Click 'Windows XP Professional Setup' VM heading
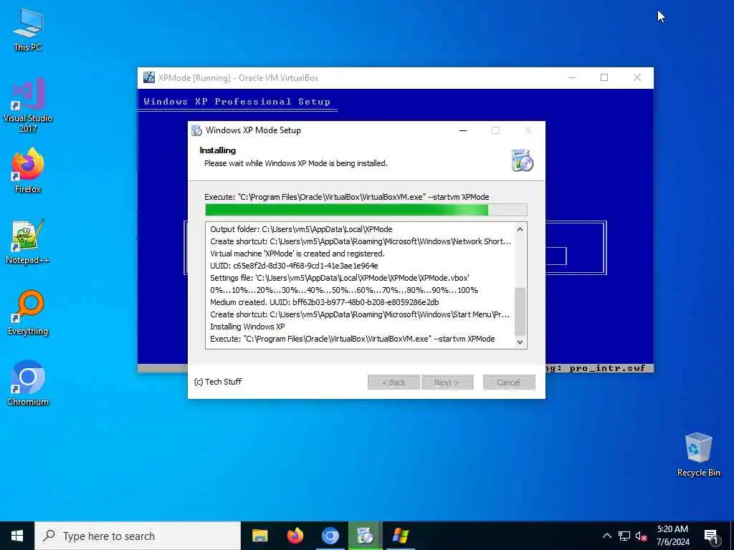This screenshot has width=734, height=550. point(237,102)
